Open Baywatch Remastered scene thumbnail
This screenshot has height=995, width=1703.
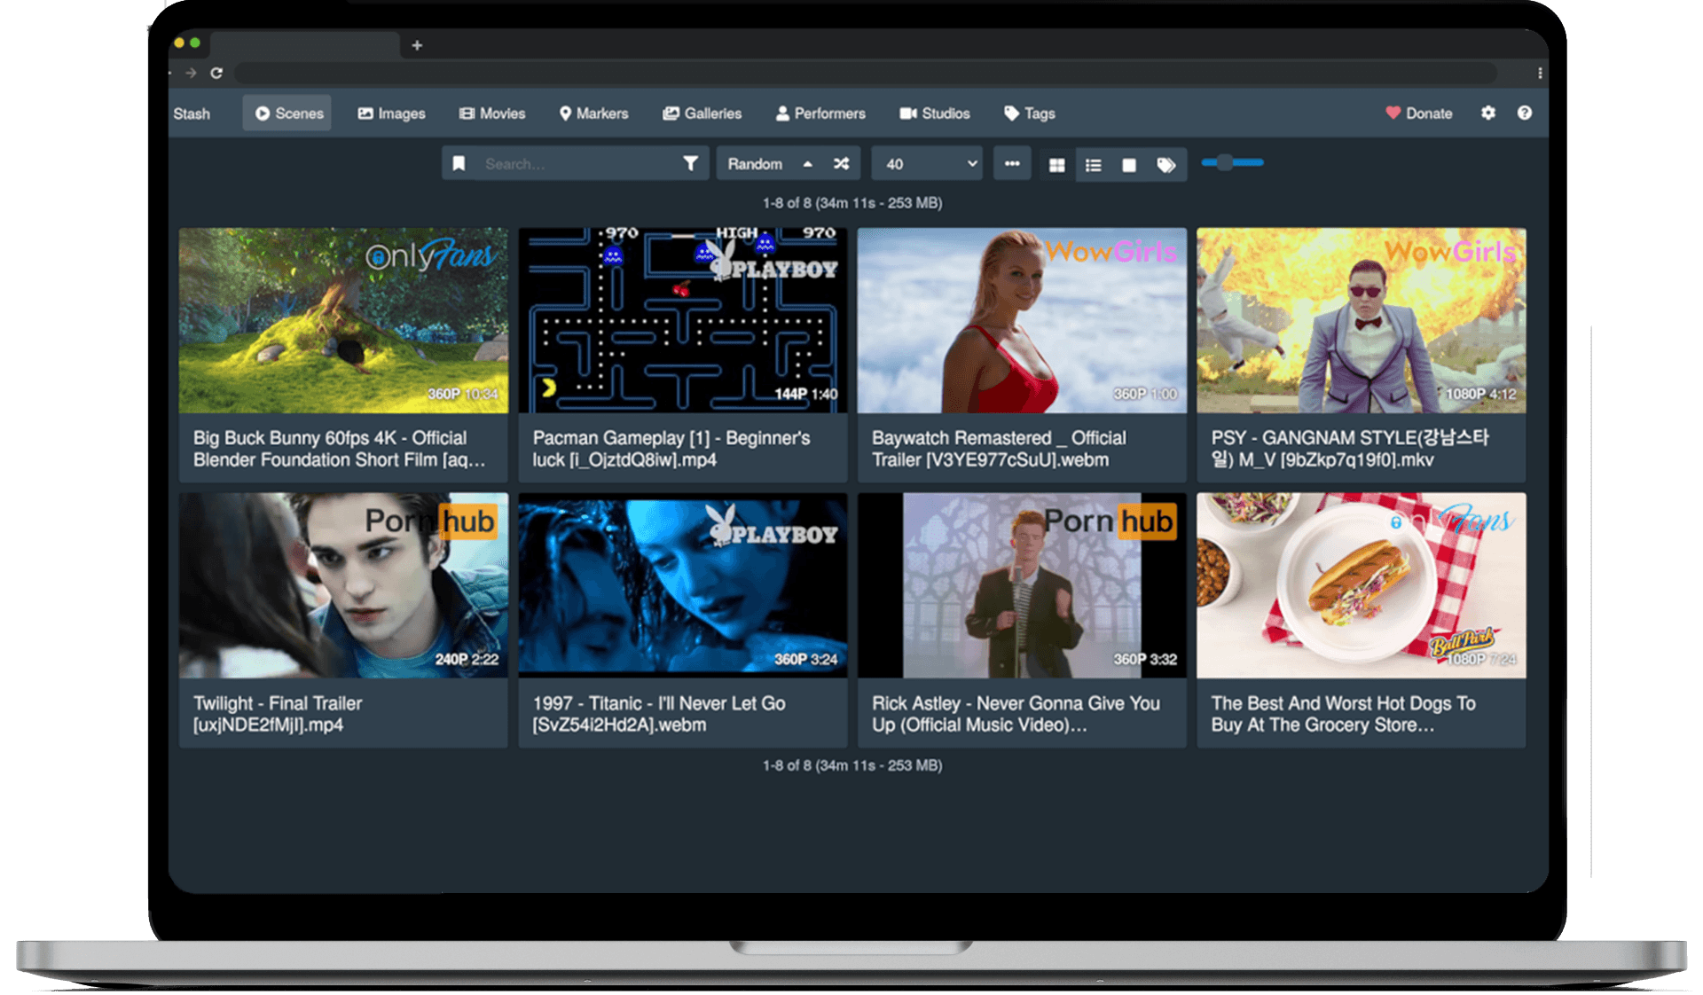click(x=1022, y=320)
